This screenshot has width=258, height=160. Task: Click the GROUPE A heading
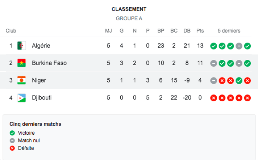pos(129,18)
